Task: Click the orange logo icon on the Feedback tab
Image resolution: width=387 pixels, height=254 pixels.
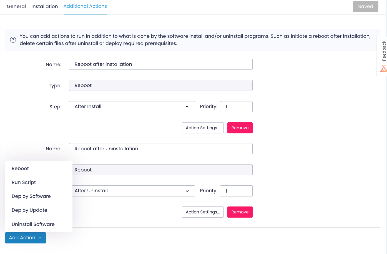Action: point(384,68)
